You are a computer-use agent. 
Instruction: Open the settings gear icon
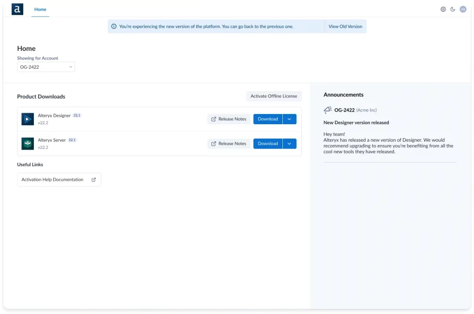[x=443, y=9]
